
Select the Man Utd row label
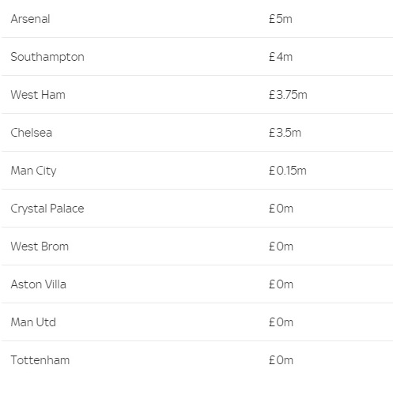(x=33, y=322)
